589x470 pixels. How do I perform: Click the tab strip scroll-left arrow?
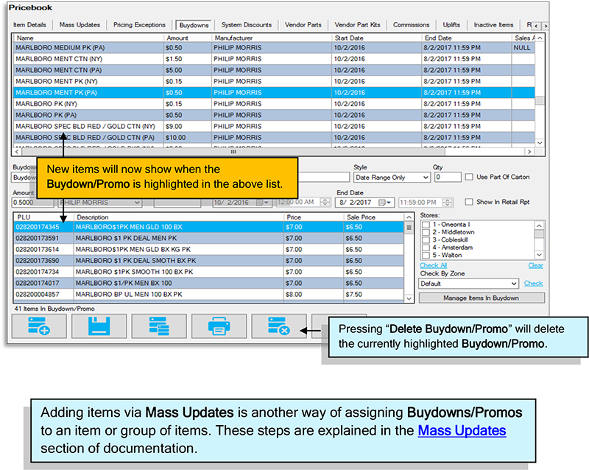(537, 26)
